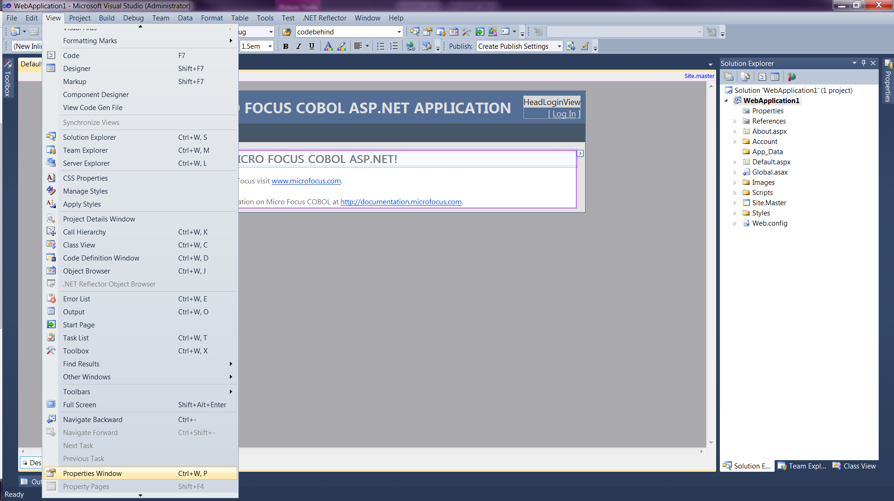Open the Toolbox side tab

click(x=7, y=78)
